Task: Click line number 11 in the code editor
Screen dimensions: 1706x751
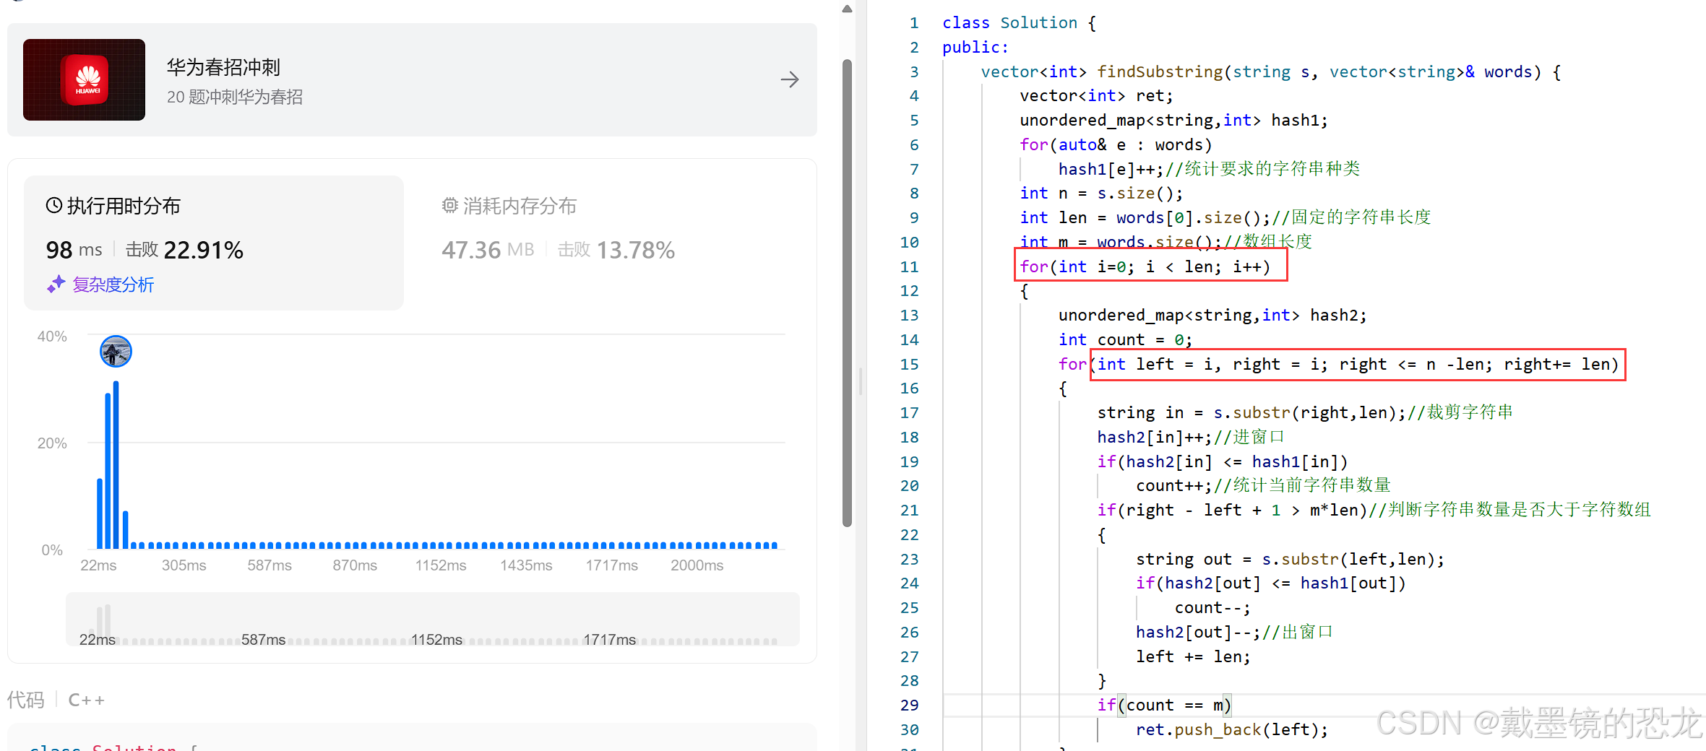Action: tap(909, 267)
